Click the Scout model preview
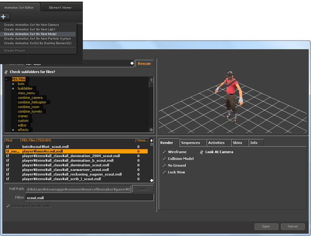 (x=230, y=97)
